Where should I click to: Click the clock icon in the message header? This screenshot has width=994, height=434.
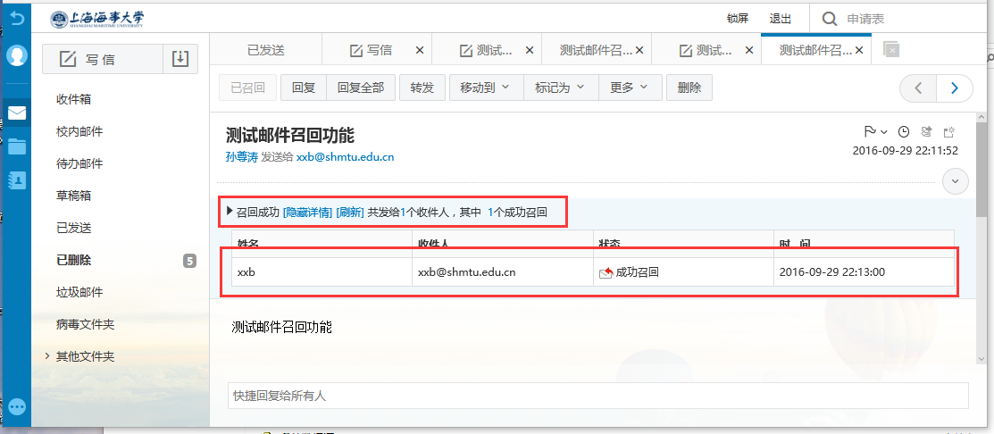coord(904,131)
